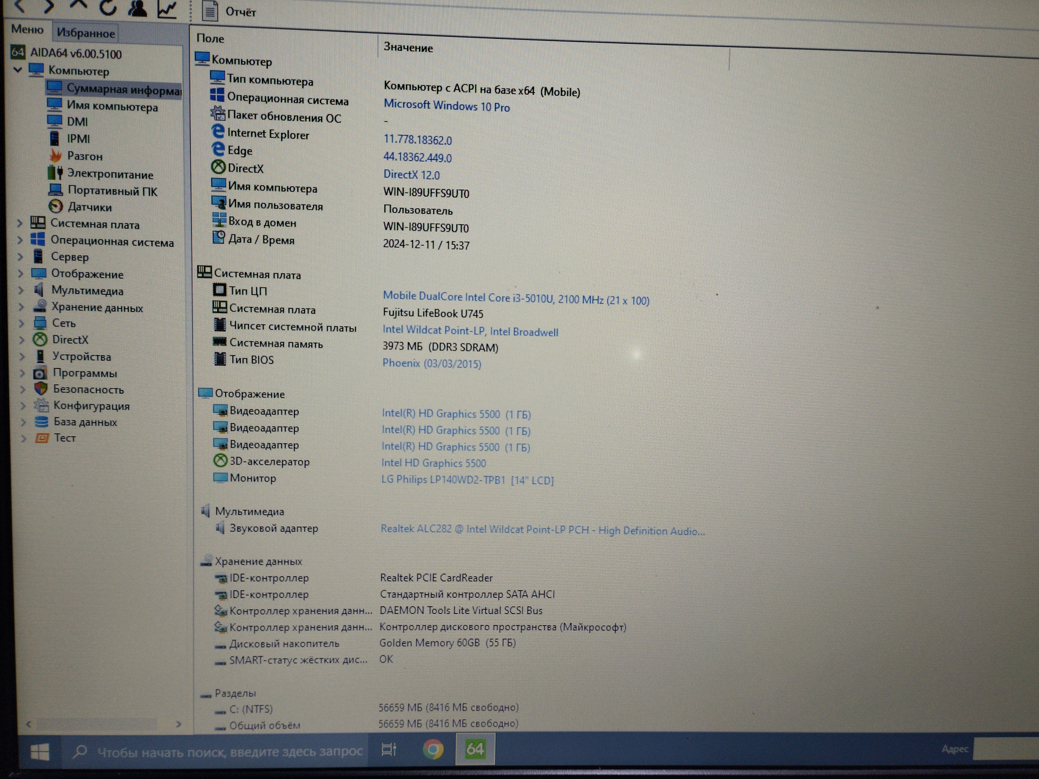This screenshot has width=1039, height=779.
Task: Collapse the Компьютер tree node
Action: 17,69
